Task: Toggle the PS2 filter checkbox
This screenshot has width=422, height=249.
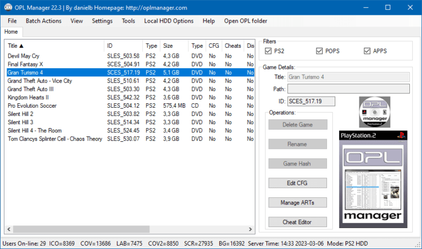Action: pos(268,51)
